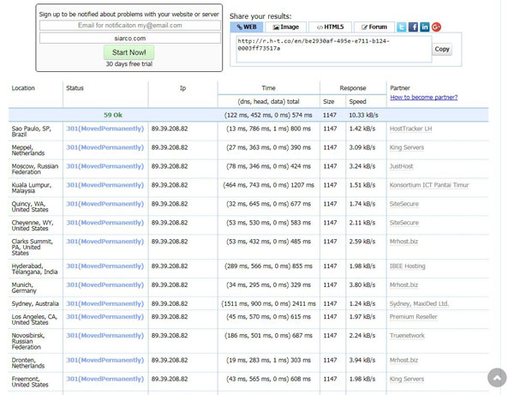Open Truenetwork partner link
Screen dimensions: 514x395
point(407,335)
